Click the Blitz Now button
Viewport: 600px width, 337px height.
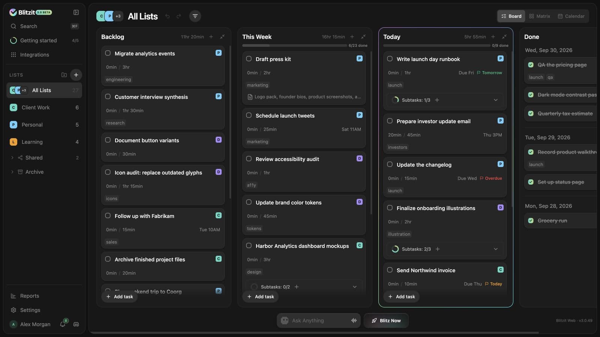pos(386,321)
